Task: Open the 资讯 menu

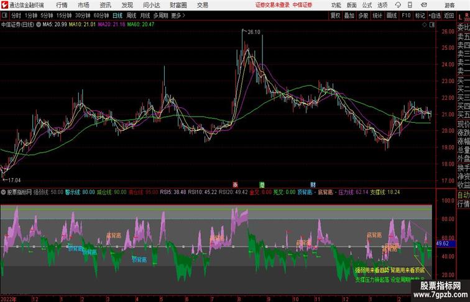Action: (x=106, y=5)
